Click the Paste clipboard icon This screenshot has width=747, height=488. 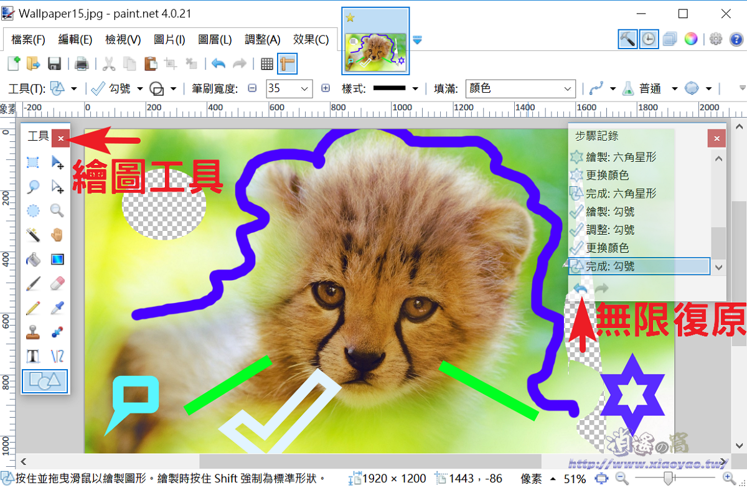pos(150,63)
